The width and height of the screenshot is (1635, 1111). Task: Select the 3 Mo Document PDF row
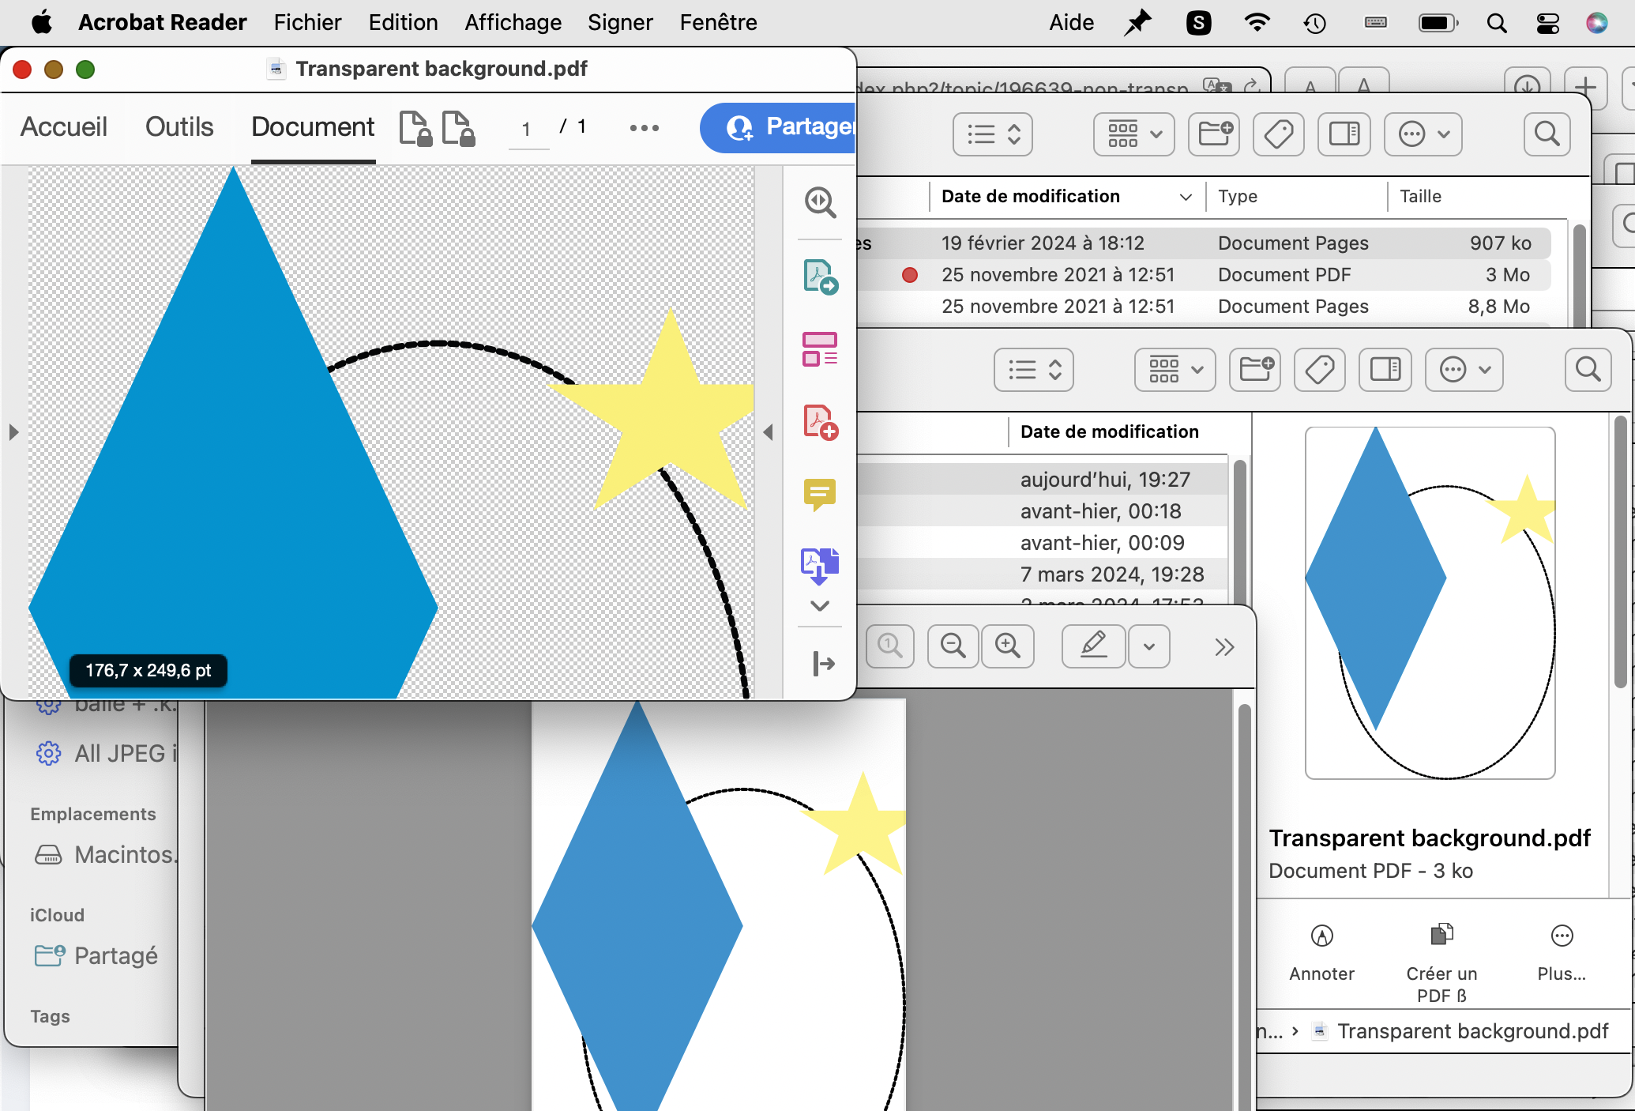[1204, 275]
